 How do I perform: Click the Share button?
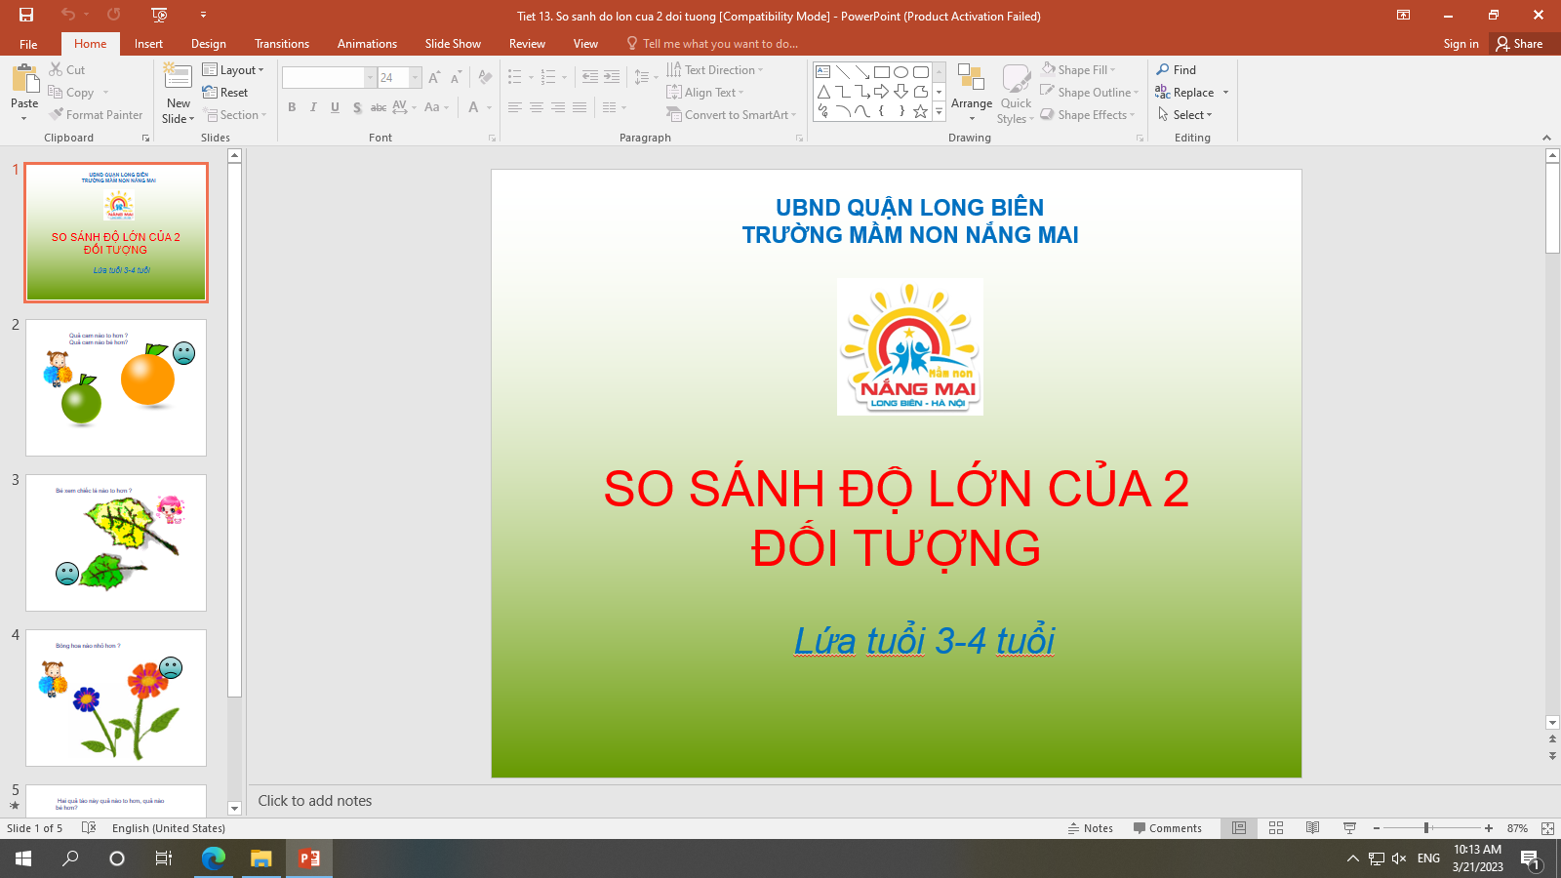(x=1520, y=44)
